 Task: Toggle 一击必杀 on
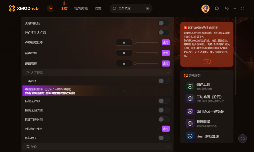point(164,81)
